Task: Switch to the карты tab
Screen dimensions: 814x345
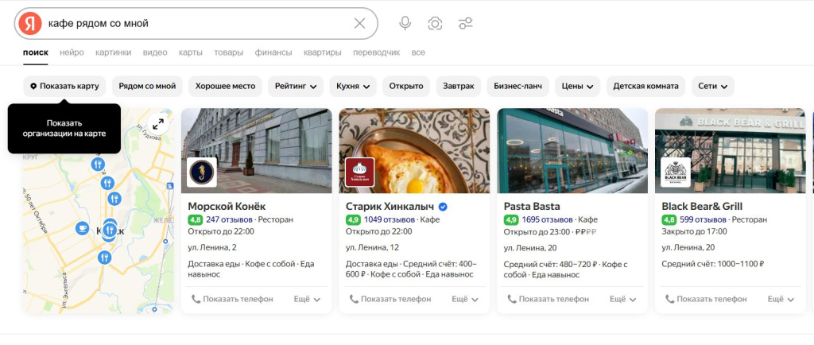Action: pyautogui.click(x=191, y=52)
